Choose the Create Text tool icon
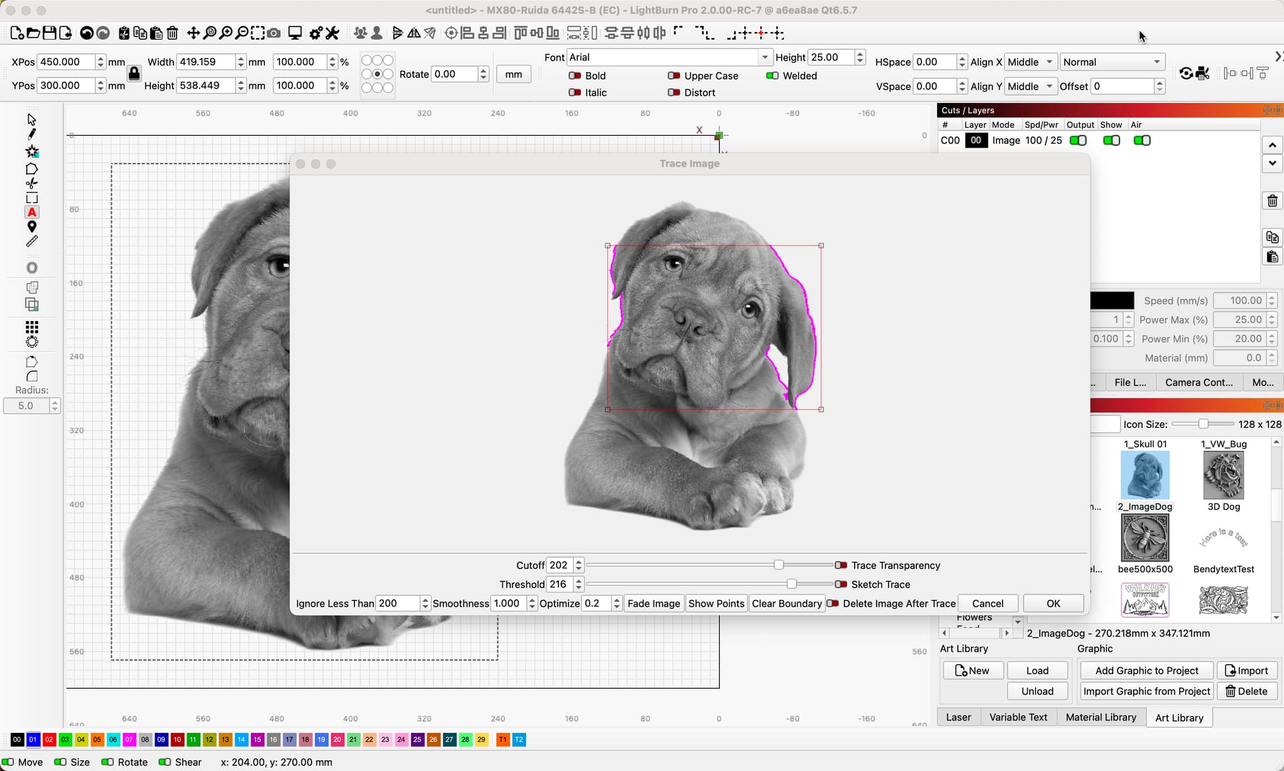Viewport: 1284px width, 771px height. coord(31,213)
